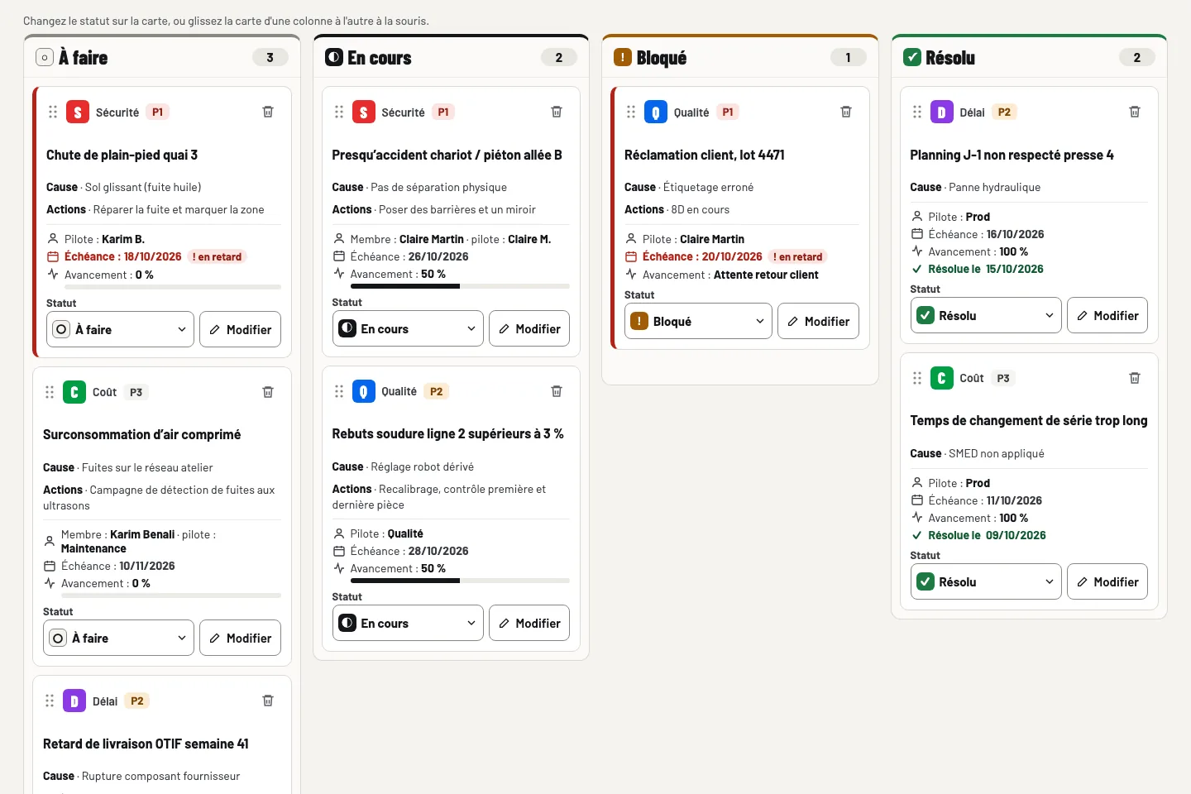Screen dimensions: 1191x794
Task: Click progress bar of 'Presqu'accident chariot' card
Action: 460,286
